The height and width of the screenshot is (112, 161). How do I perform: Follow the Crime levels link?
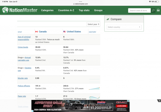(x=23, y=47)
